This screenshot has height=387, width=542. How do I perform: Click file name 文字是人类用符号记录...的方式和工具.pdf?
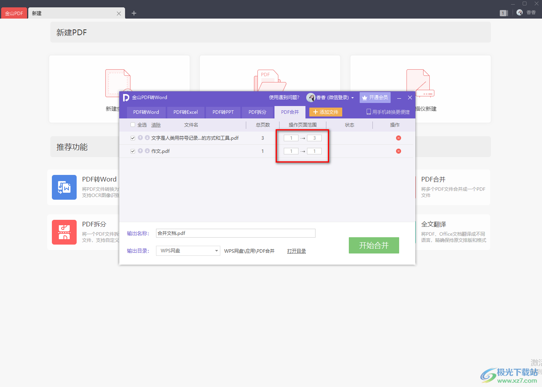(x=195, y=138)
